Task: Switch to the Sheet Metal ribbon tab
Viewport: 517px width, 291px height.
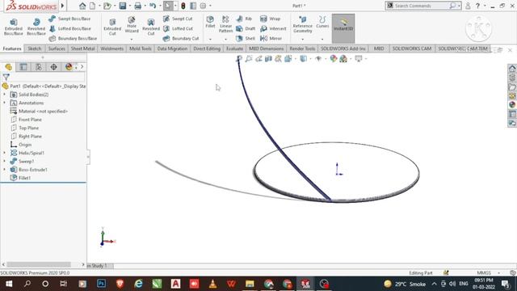Action: pyautogui.click(x=82, y=48)
